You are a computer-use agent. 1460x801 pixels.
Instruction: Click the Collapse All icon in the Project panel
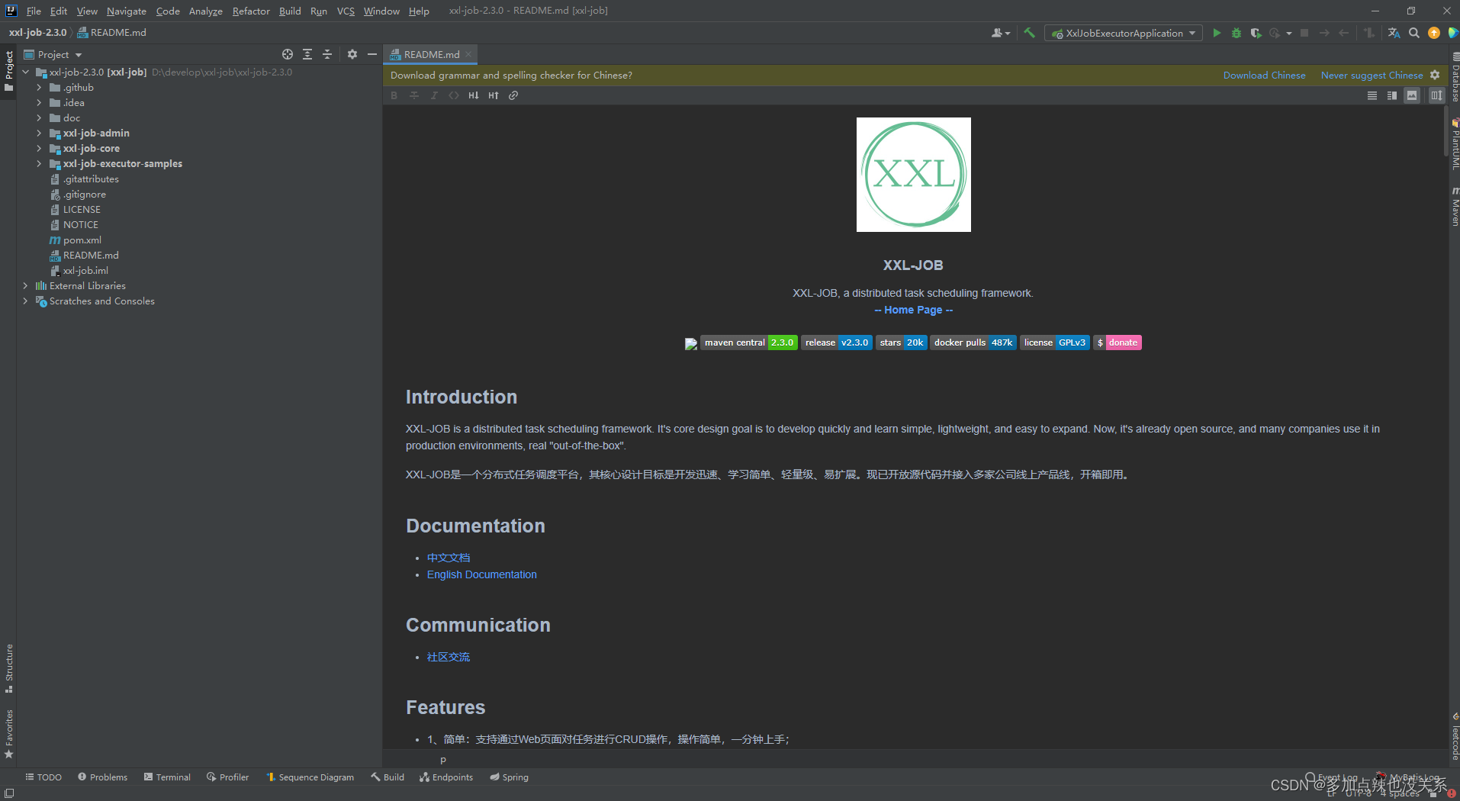click(327, 54)
